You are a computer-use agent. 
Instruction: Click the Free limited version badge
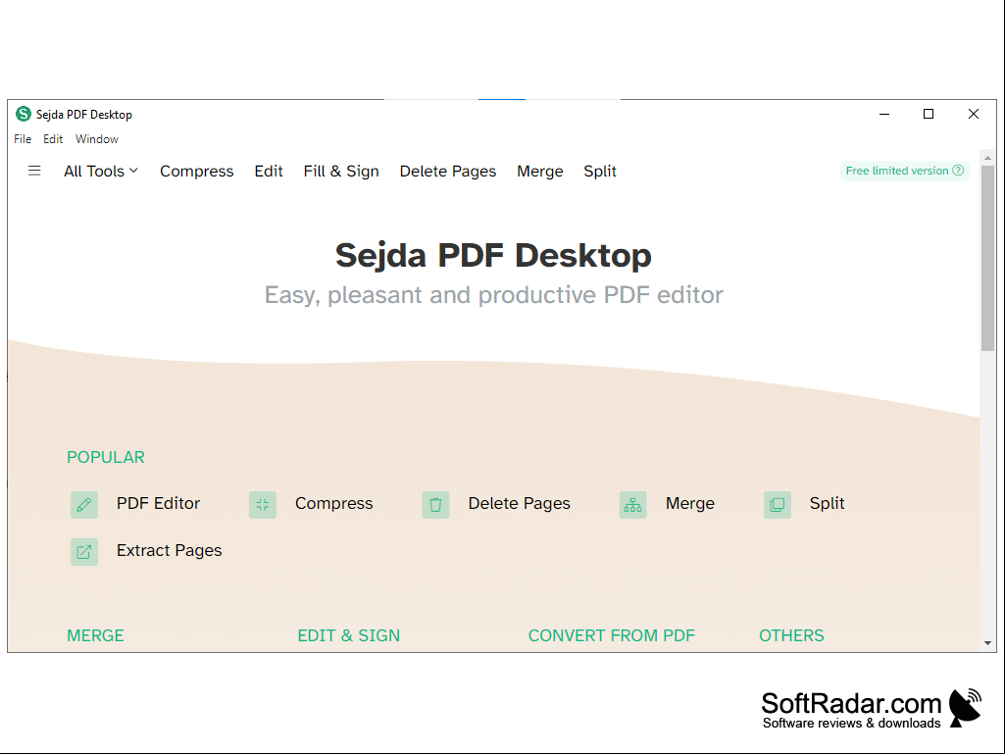pyautogui.click(x=904, y=171)
